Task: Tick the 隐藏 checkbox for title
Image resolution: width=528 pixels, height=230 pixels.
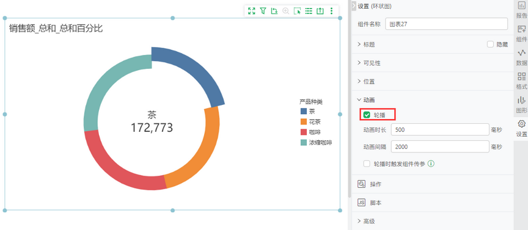Action: [x=490, y=45]
